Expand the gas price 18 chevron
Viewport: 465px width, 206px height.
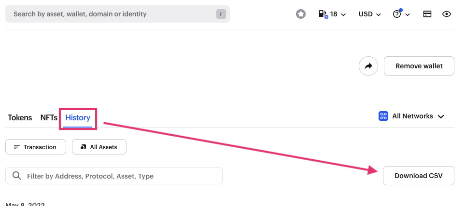(x=343, y=14)
